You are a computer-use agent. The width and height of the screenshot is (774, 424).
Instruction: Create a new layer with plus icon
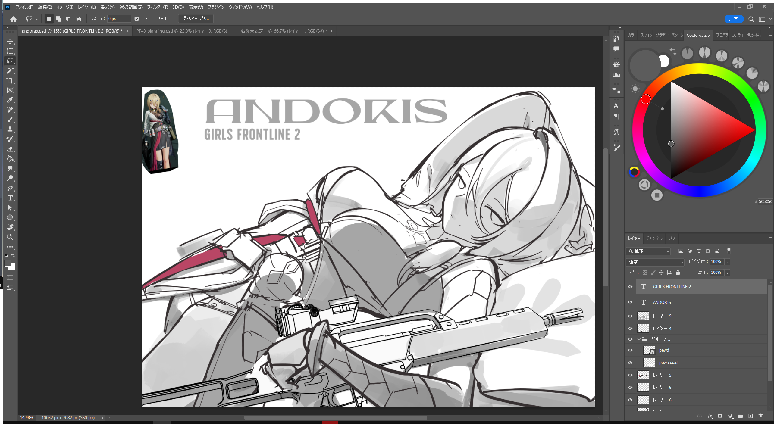pyautogui.click(x=750, y=416)
